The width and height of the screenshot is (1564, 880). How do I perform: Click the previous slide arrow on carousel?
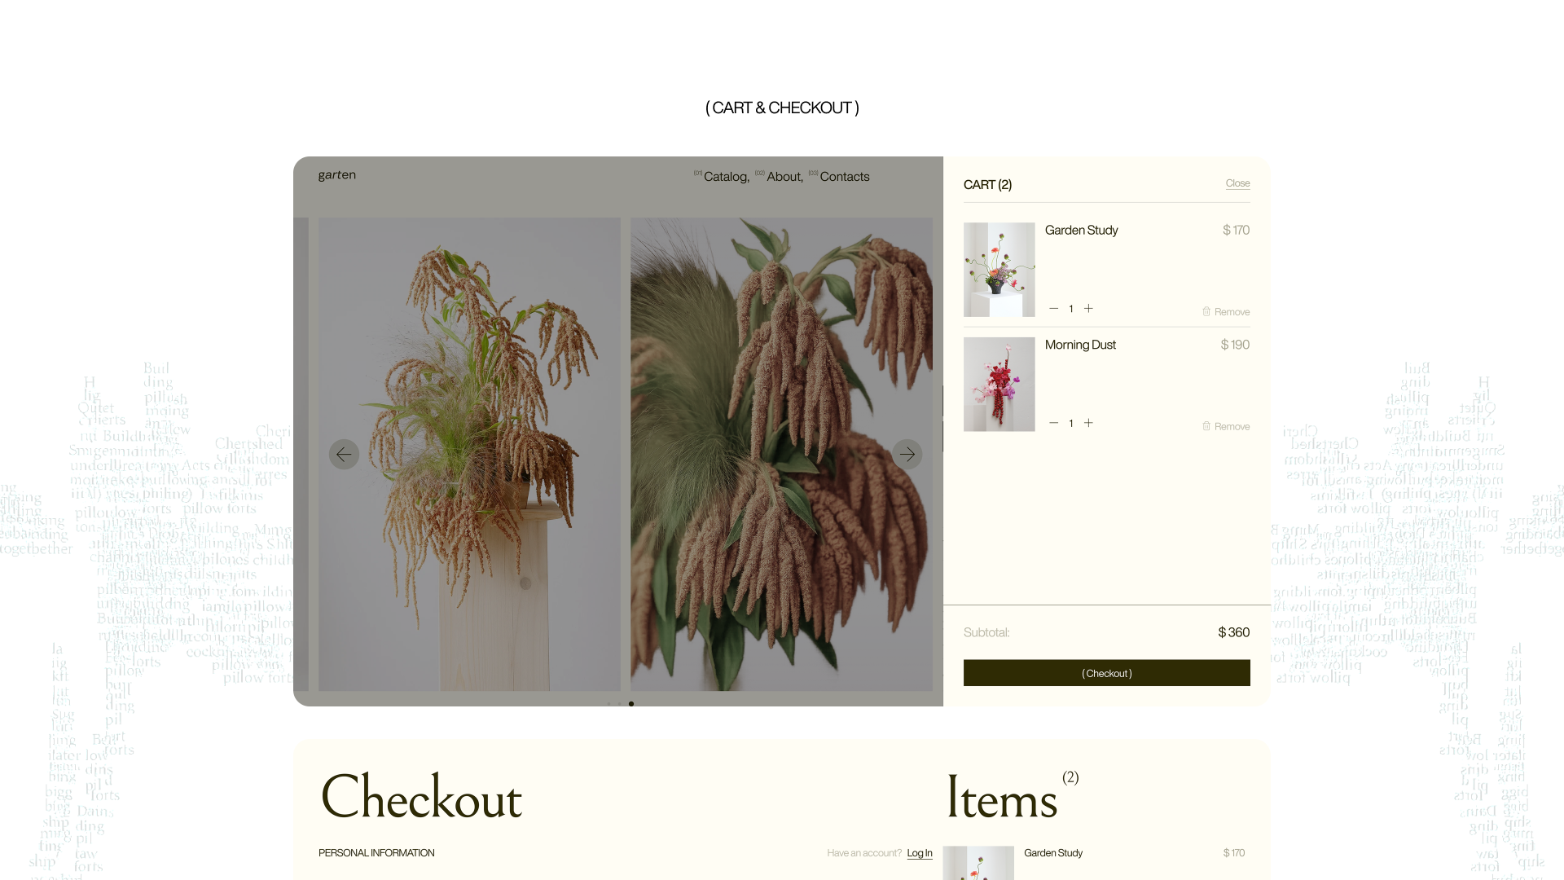344,454
